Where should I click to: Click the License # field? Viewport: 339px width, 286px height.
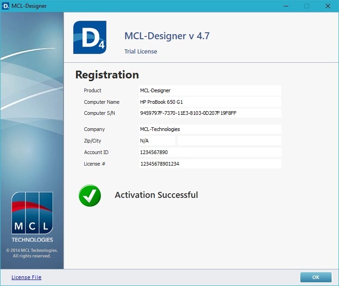210,164
